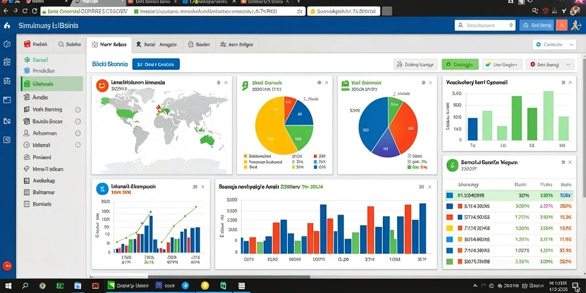Screen dimensions: 586x293
Task: Click the red circle icon at rail bottom
Action: coord(7,266)
